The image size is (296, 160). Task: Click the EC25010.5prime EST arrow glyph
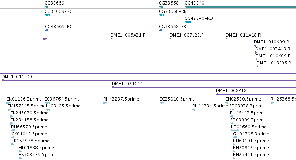point(162,103)
